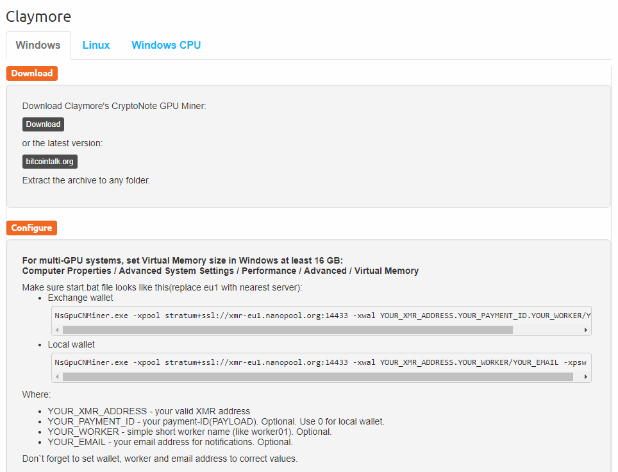This screenshot has width=618, height=472.
Task: Click the orange Configure section label
Action: 31,228
